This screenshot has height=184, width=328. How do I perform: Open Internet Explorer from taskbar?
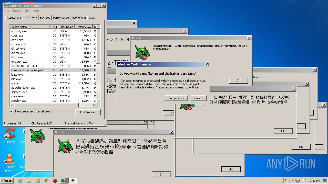(20, 181)
